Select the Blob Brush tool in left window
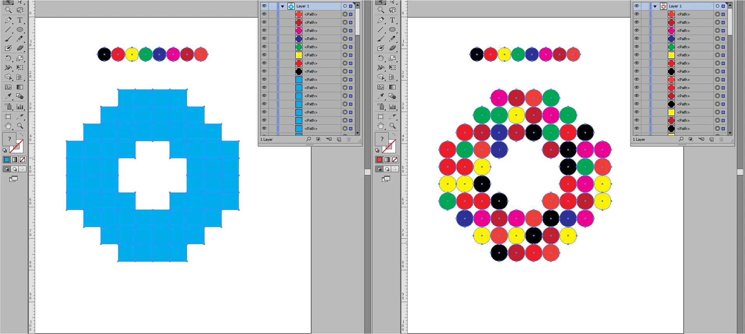 tap(8, 48)
